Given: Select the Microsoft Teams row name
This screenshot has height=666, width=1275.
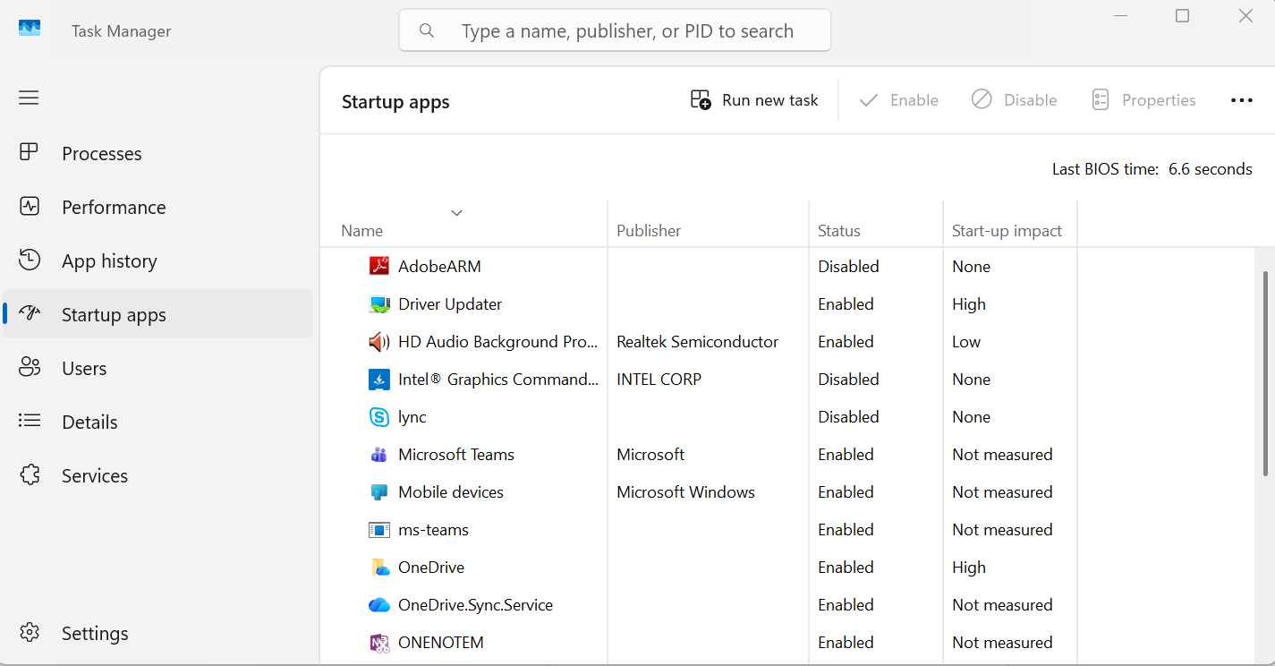Looking at the screenshot, I should [456, 455].
